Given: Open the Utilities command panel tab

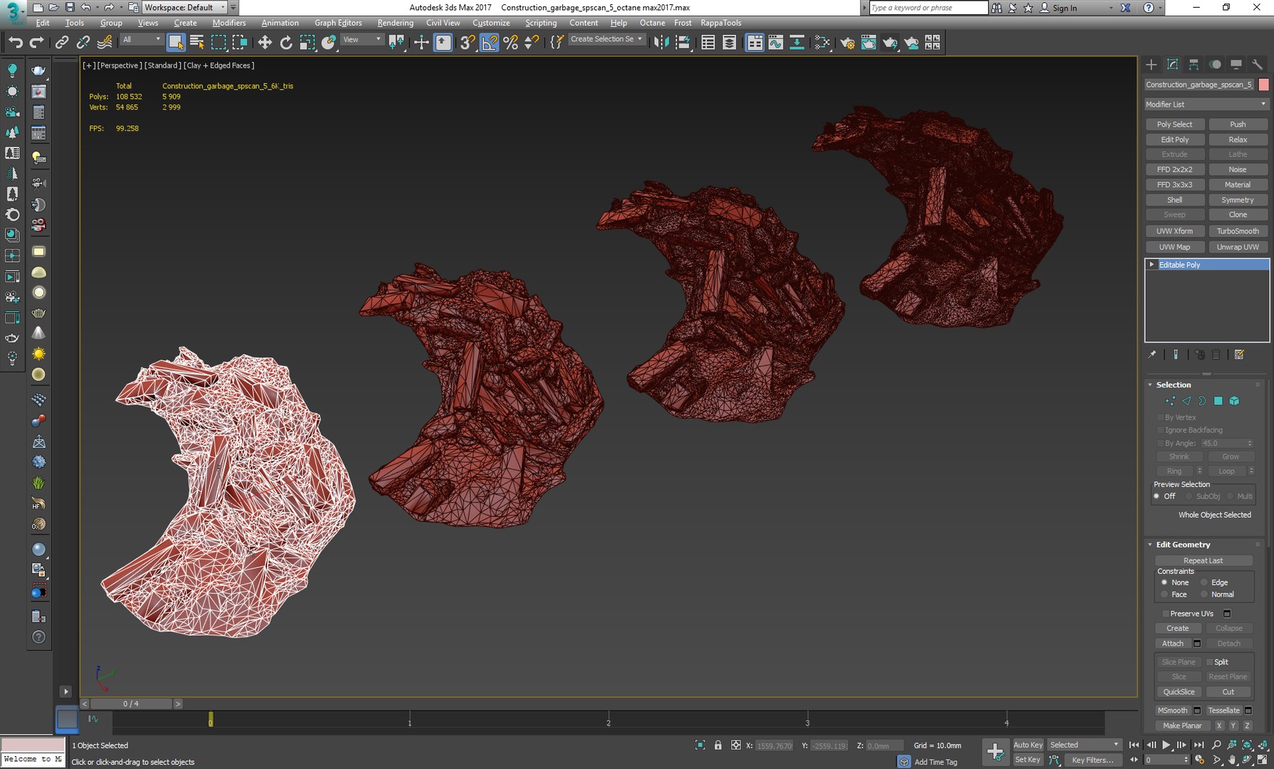Looking at the screenshot, I should point(1257,65).
